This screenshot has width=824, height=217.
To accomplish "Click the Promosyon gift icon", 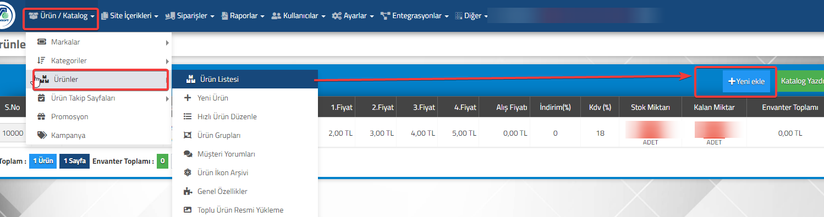I will coord(41,116).
